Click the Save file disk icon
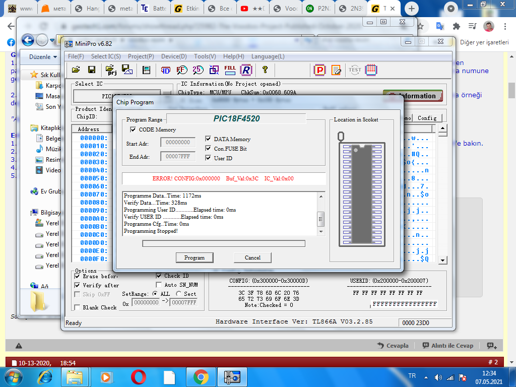 [x=92, y=70]
